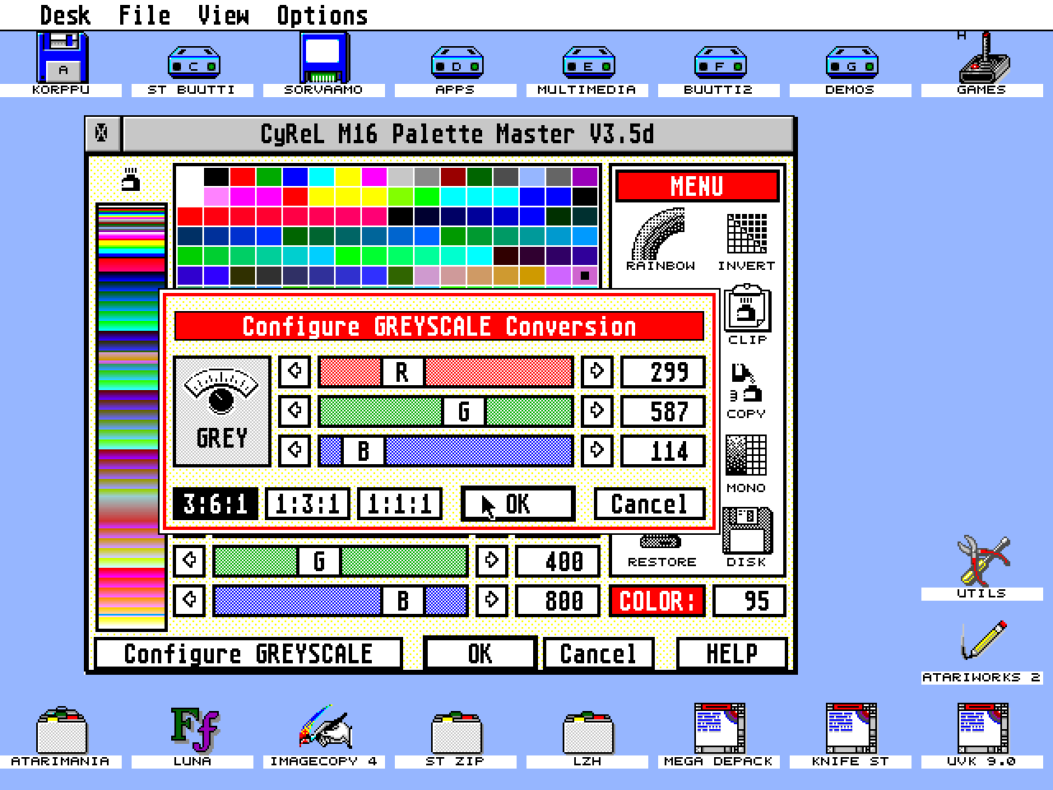
Task: Open the File menu
Action: click(x=144, y=13)
